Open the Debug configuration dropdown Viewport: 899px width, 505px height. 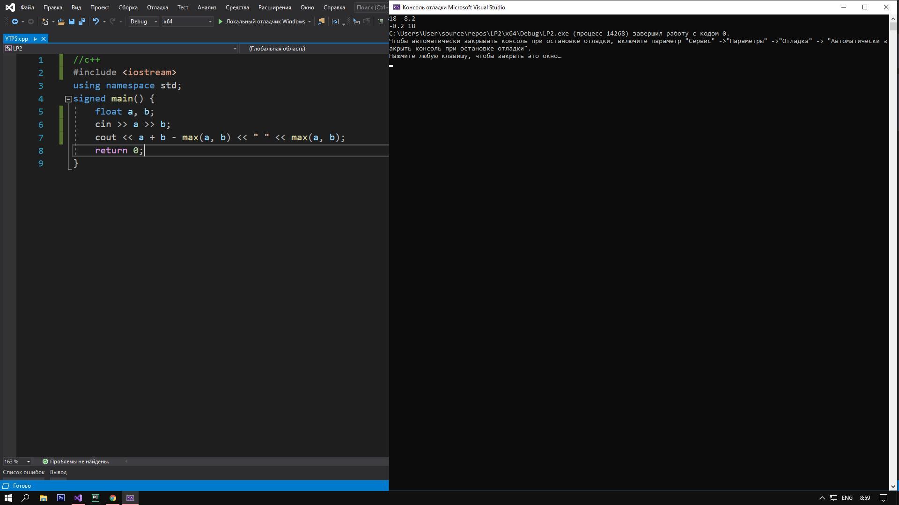tap(155, 22)
